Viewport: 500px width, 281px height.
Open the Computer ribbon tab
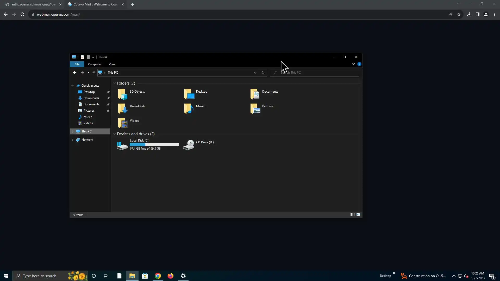[95, 64]
